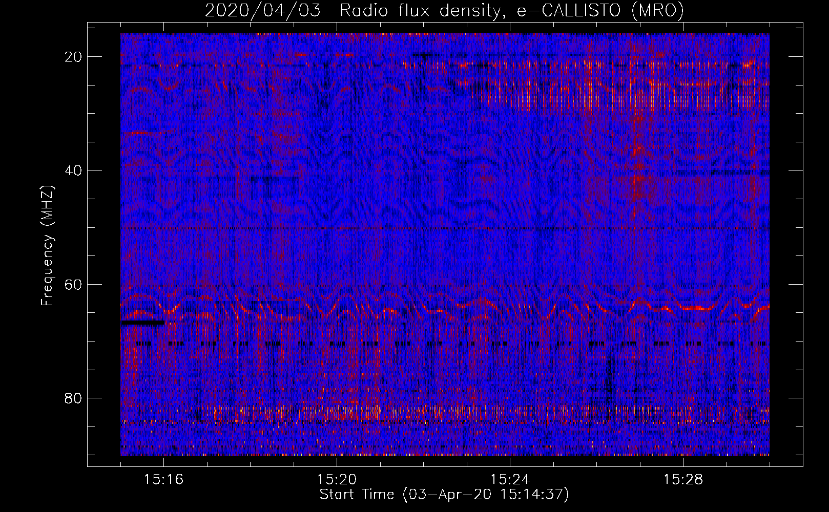Click the frequency tick label "60"

click(74, 284)
